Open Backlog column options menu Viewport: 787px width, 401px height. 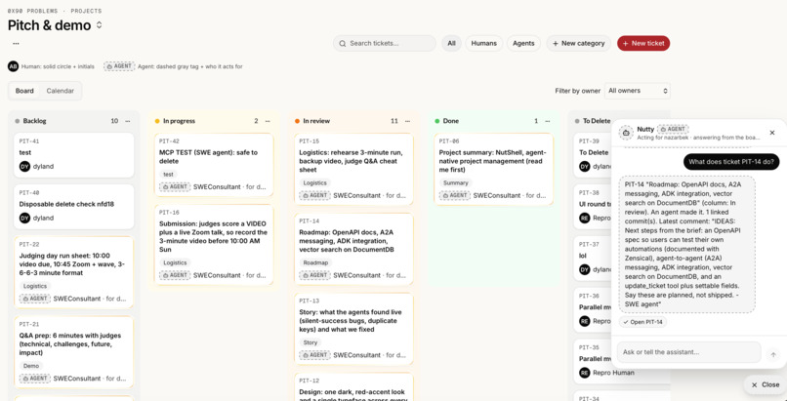click(x=128, y=121)
